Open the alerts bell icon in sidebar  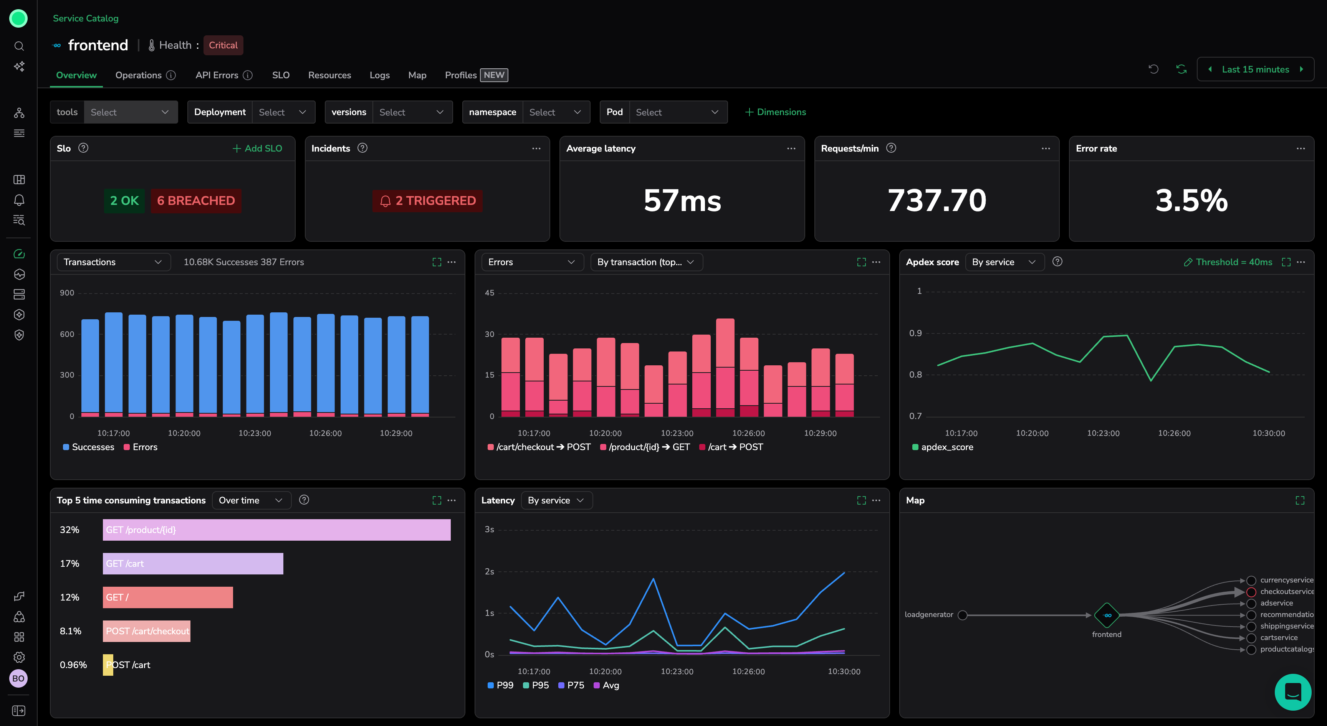(x=19, y=200)
